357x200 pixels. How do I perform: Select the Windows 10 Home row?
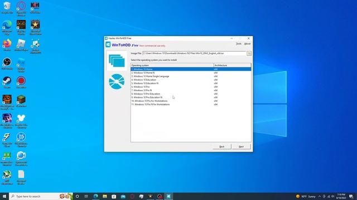click(x=191, y=69)
